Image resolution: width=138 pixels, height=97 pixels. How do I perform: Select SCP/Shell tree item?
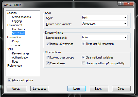coord(19,33)
